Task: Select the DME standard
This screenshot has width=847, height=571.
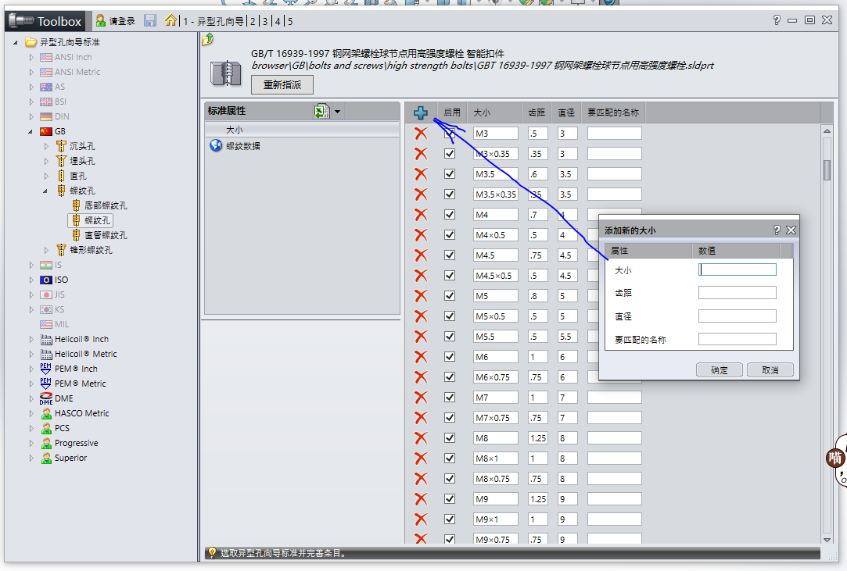Action: tap(64, 398)
